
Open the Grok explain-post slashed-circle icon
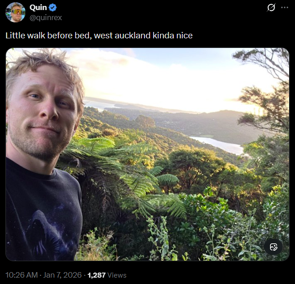click(271, 8)
